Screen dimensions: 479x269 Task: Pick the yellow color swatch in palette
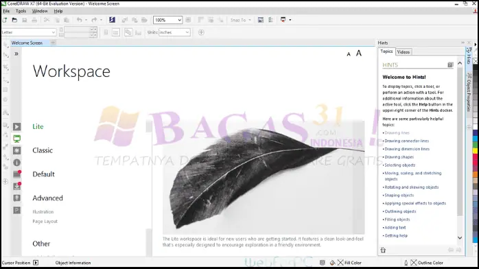point(476,151)
